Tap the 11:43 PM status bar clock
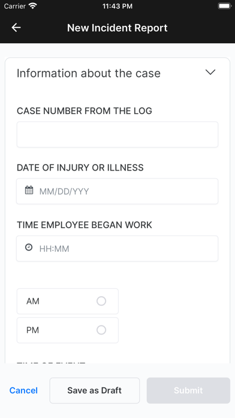The image size is (235, 418). tap(117, 6)
